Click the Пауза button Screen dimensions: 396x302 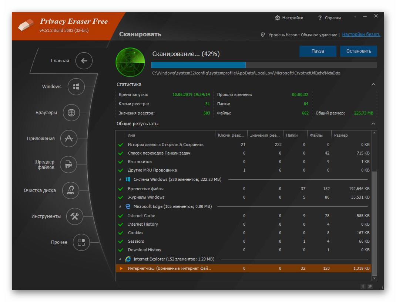318,51
